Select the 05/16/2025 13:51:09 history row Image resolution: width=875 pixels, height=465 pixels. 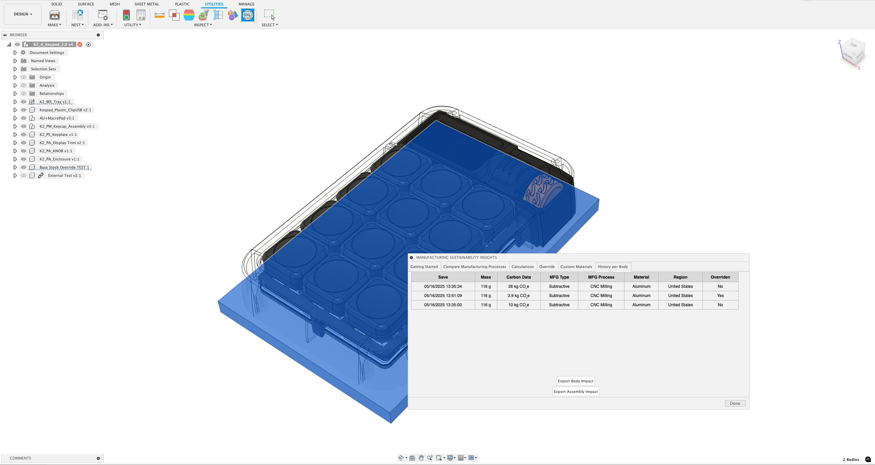pyautogui.click(x=443, y=296)
